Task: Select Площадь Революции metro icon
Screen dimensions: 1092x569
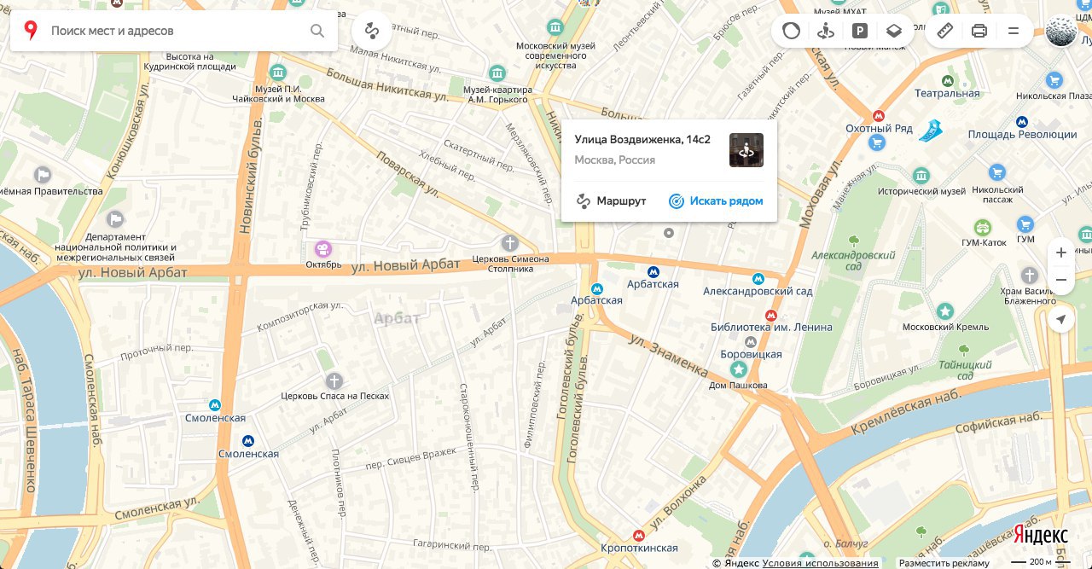Action: pyautogui.click(x=1022, y=121)
